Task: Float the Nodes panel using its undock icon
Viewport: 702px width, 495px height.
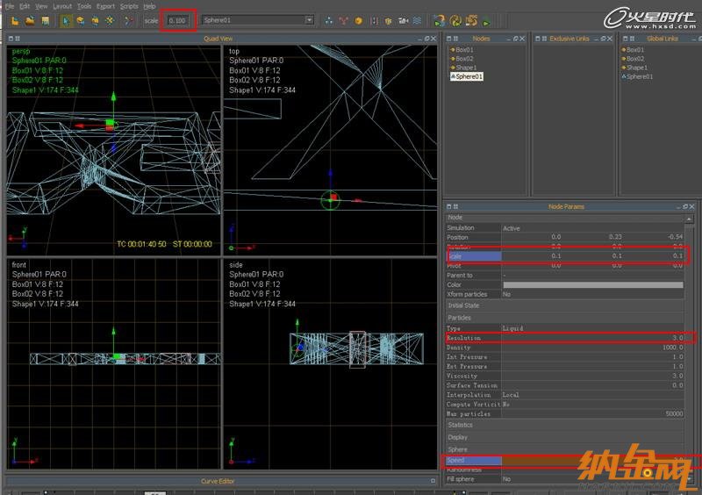Action: pyautogui.click(x=515, y=39)
